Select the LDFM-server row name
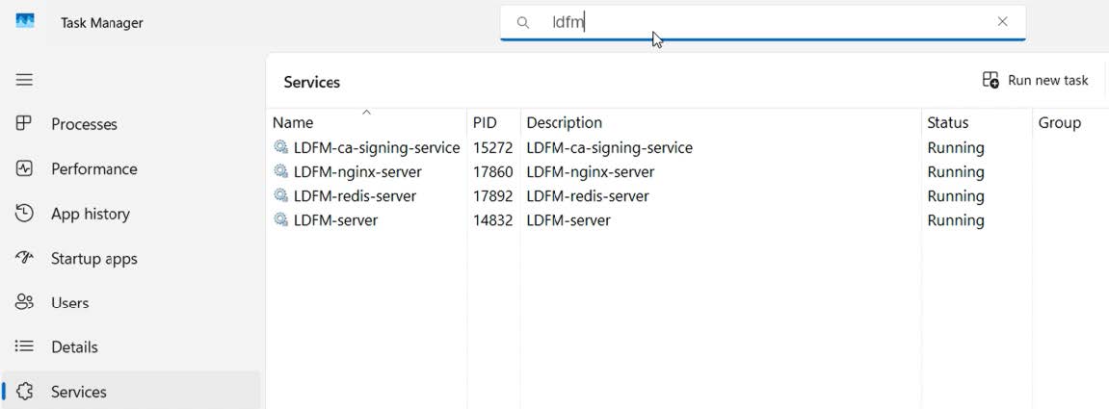Viewport: 1109px width, 409px height. (335, 219)
